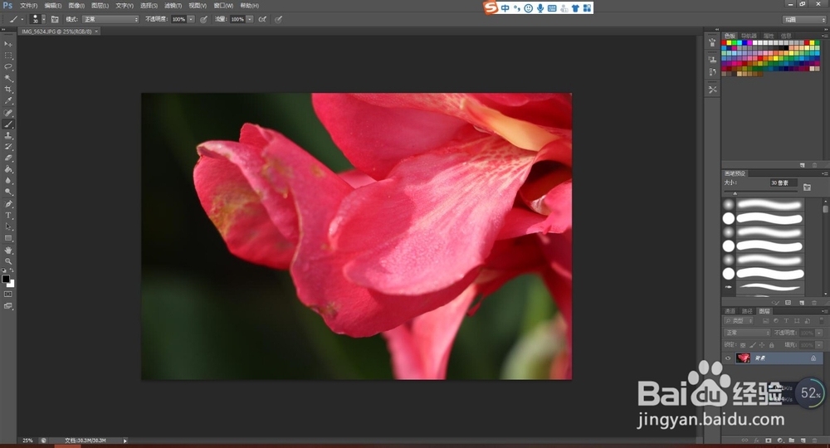Open the 滤镜(T) menu
Screen dimensions: 830x448
pyautogui.click(x=173, y=5)
